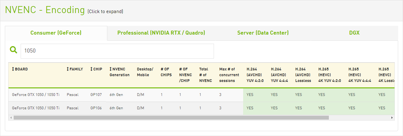
Task: Click H.265 4K YUV 4:2:0 YES in GP106 row
Action: [322, 108]
